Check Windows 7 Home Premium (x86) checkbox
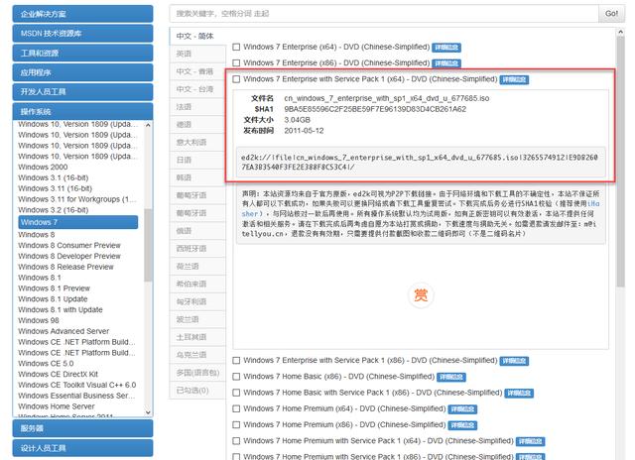The width and height of the screenshot is (635, 460). (x=236, y=425)
